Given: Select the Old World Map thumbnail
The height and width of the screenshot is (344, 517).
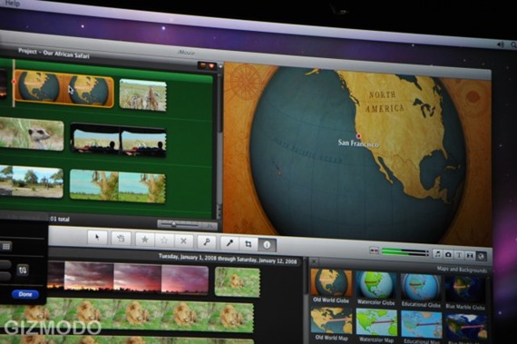Looking at the screenshot, I should pyautogui.click(x=331, y=324).
